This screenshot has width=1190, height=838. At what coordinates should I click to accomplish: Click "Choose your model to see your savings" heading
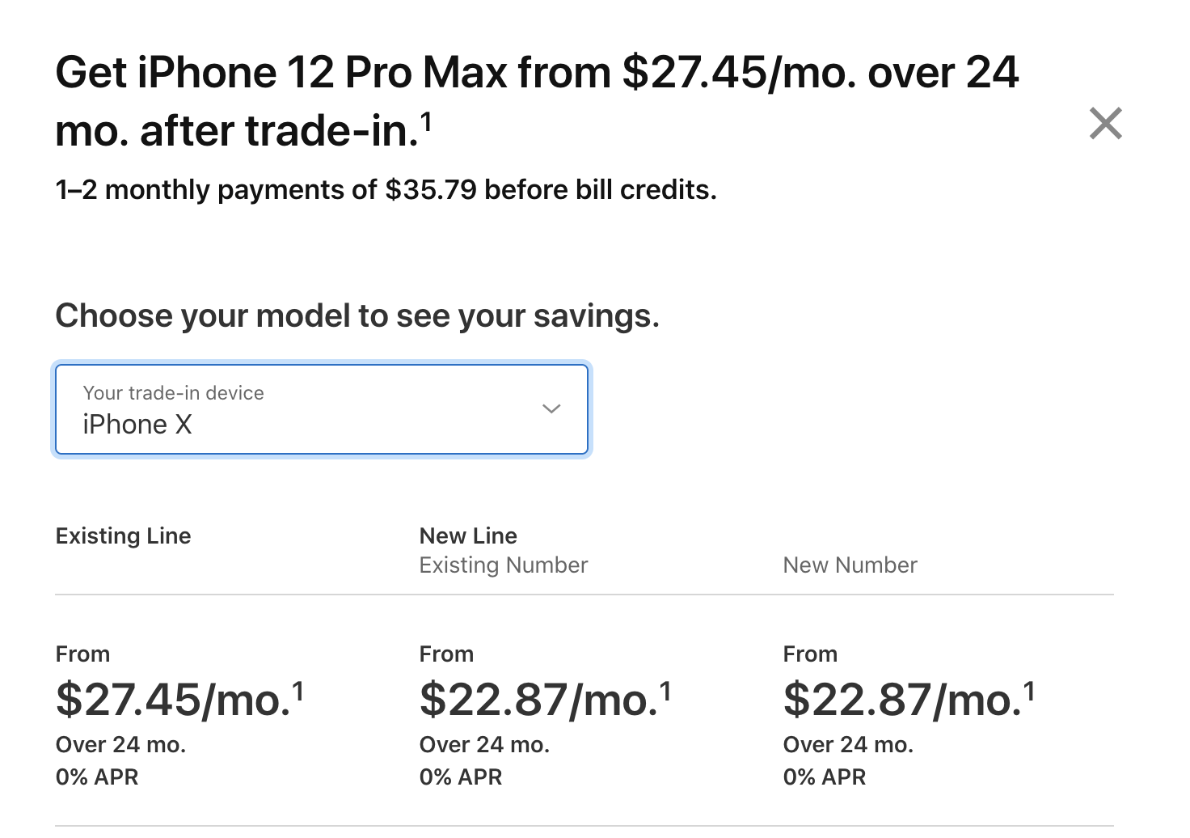tap(357, 315)
